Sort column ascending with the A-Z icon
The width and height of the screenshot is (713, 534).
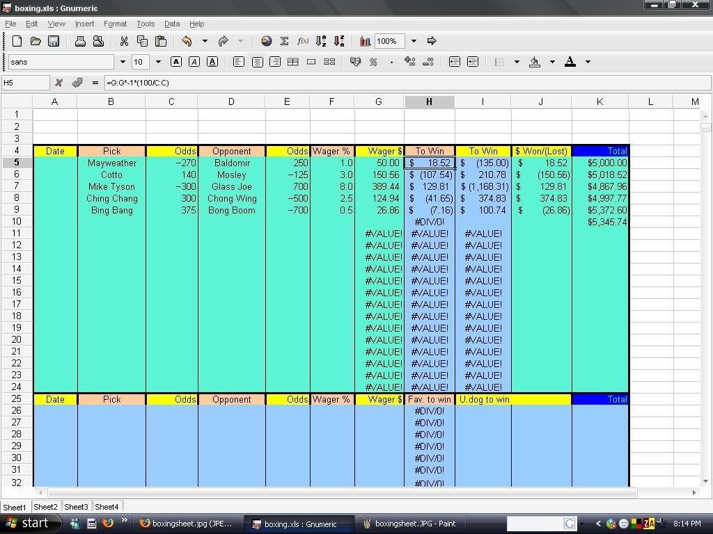pos(322,40)
